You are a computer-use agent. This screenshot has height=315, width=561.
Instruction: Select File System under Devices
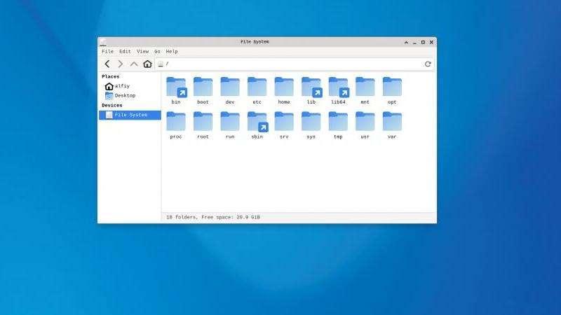click(130, 115)
